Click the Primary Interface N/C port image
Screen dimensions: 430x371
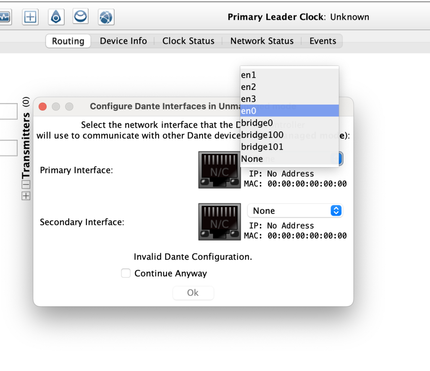(219, 170)
